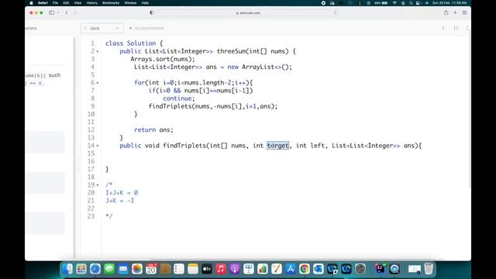The image size is (496, 279).
Task: Click the 'findTriplets(nums,-nums[i],i+1,ans);' call on line 9
Action: tap(213, 106)
